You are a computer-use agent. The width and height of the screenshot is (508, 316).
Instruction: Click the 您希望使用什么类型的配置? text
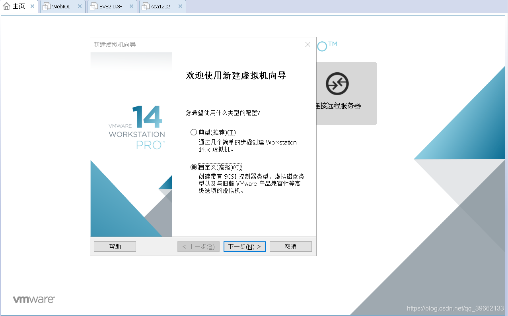pos(223,113)
